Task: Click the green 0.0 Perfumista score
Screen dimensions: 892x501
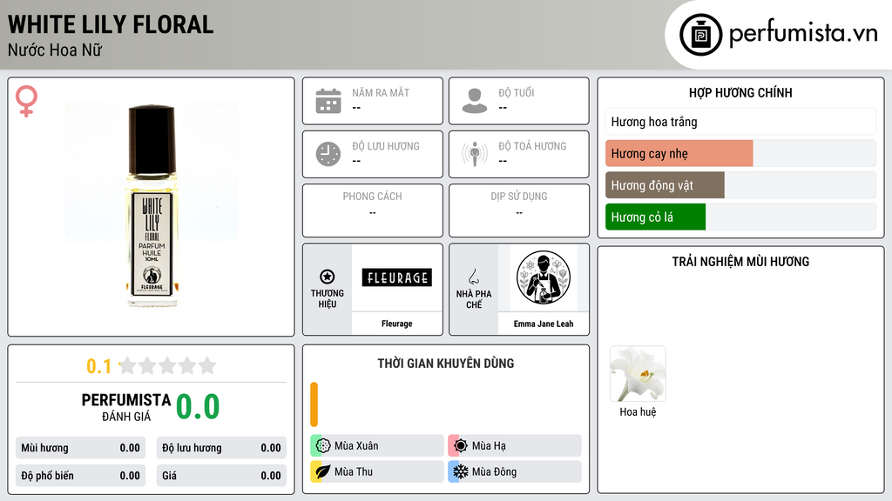Action: click(x=198, y=407)
